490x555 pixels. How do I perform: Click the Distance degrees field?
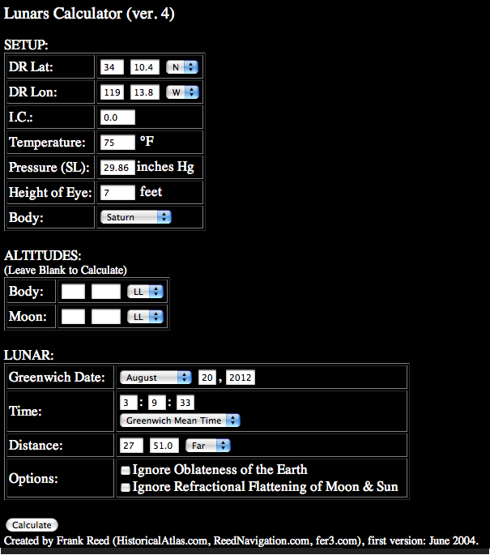(131, 446)
